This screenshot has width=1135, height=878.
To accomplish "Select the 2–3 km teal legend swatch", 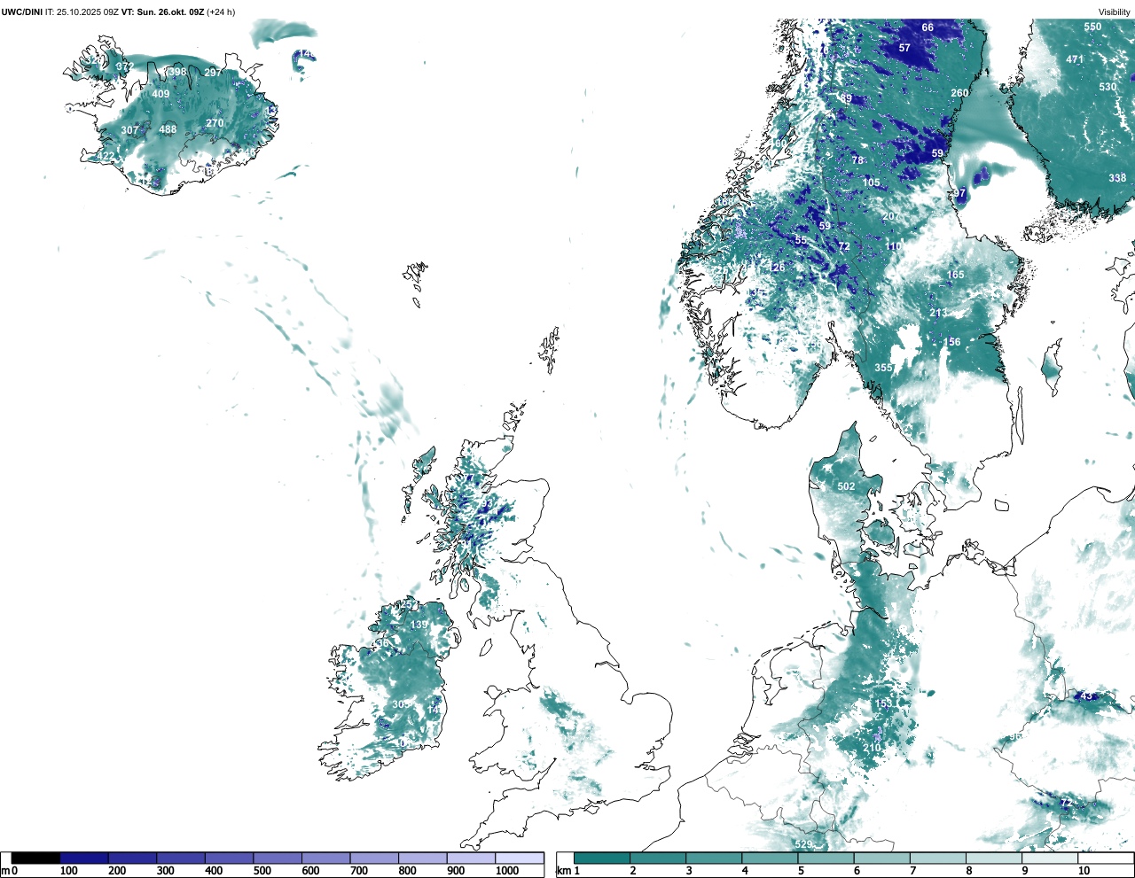I will [x=658, y=858].
